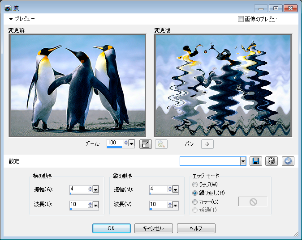
Task: Click the vertical 振幅(M) value field
Action: (x=159, y=189)
